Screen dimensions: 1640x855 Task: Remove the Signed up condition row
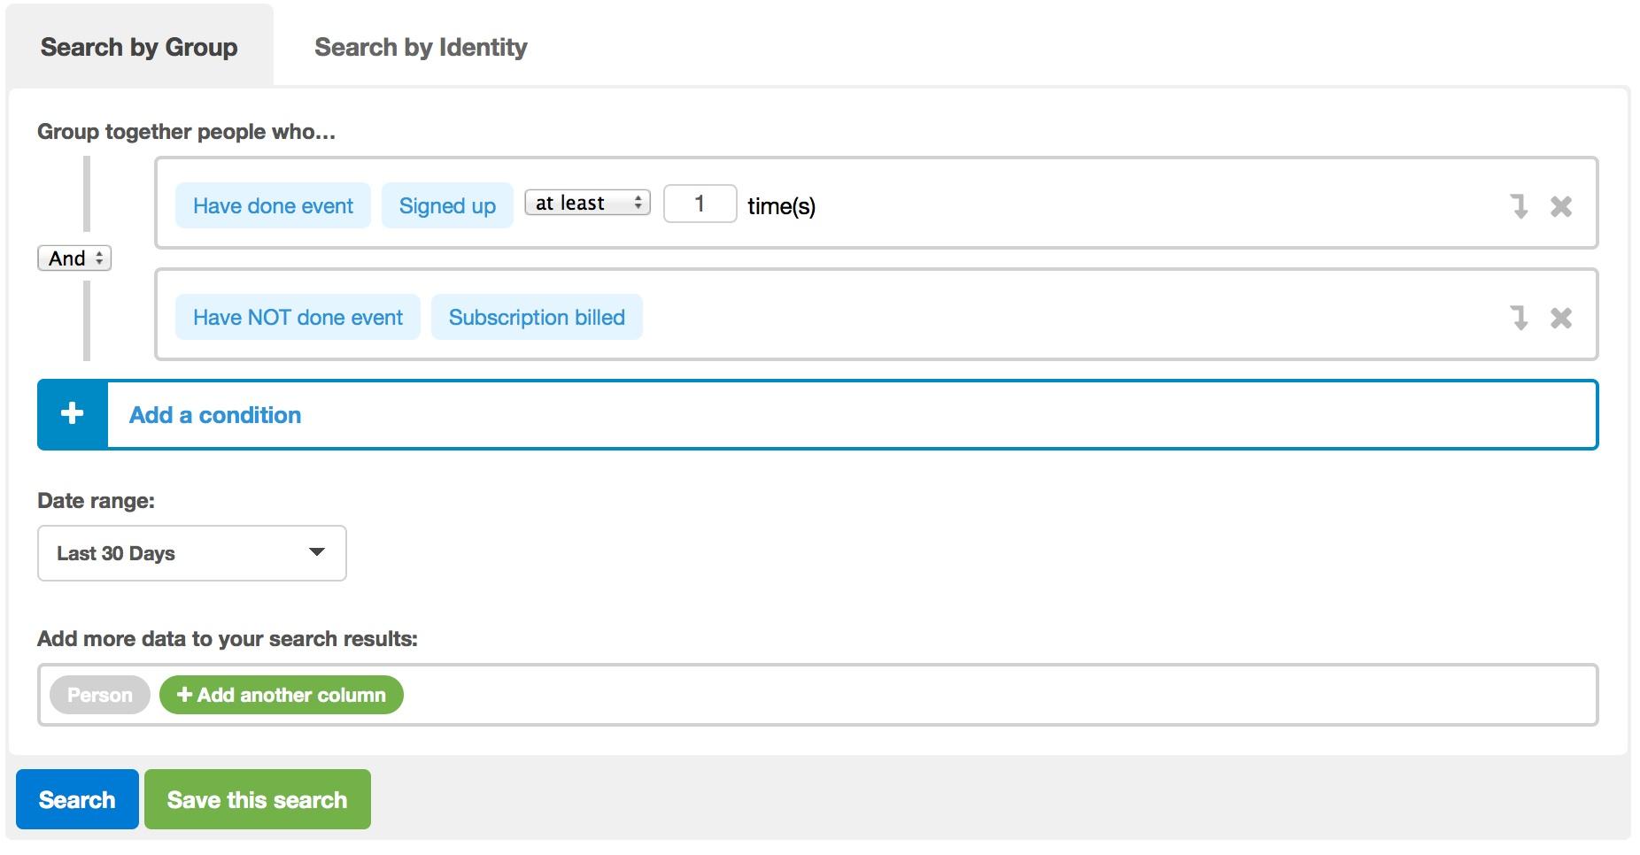(1560, 206)
